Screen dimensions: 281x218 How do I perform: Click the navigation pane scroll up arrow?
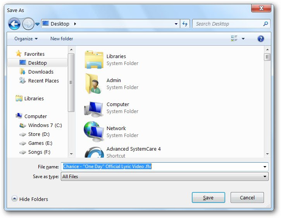point(71,50)
